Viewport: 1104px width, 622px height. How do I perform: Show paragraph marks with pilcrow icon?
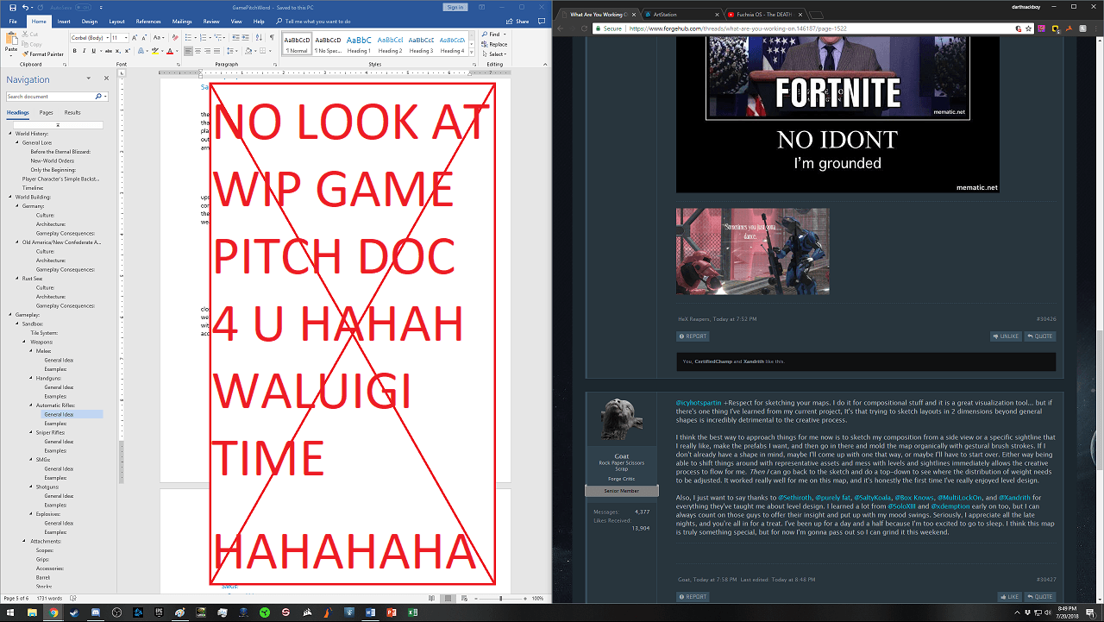pos(272,38)
